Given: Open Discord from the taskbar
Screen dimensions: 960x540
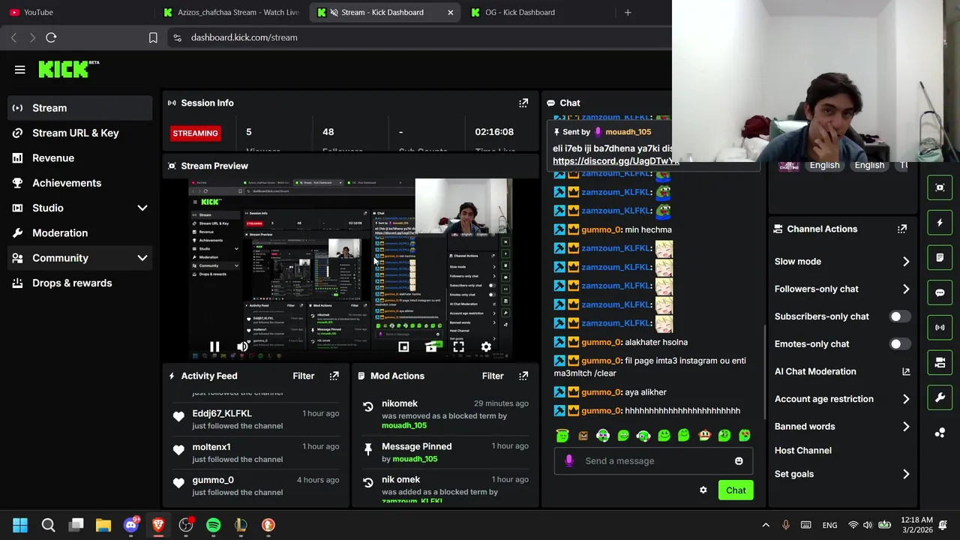Looking at the screenshot, I should pyautogui.click(x=130, y=525).
